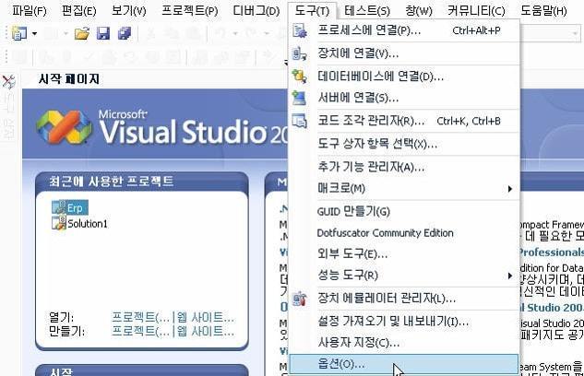This screenshot has height=376, width=584.
Task: Click 웹 사이트... link next to 열기
Action: (x=206, y=318)
